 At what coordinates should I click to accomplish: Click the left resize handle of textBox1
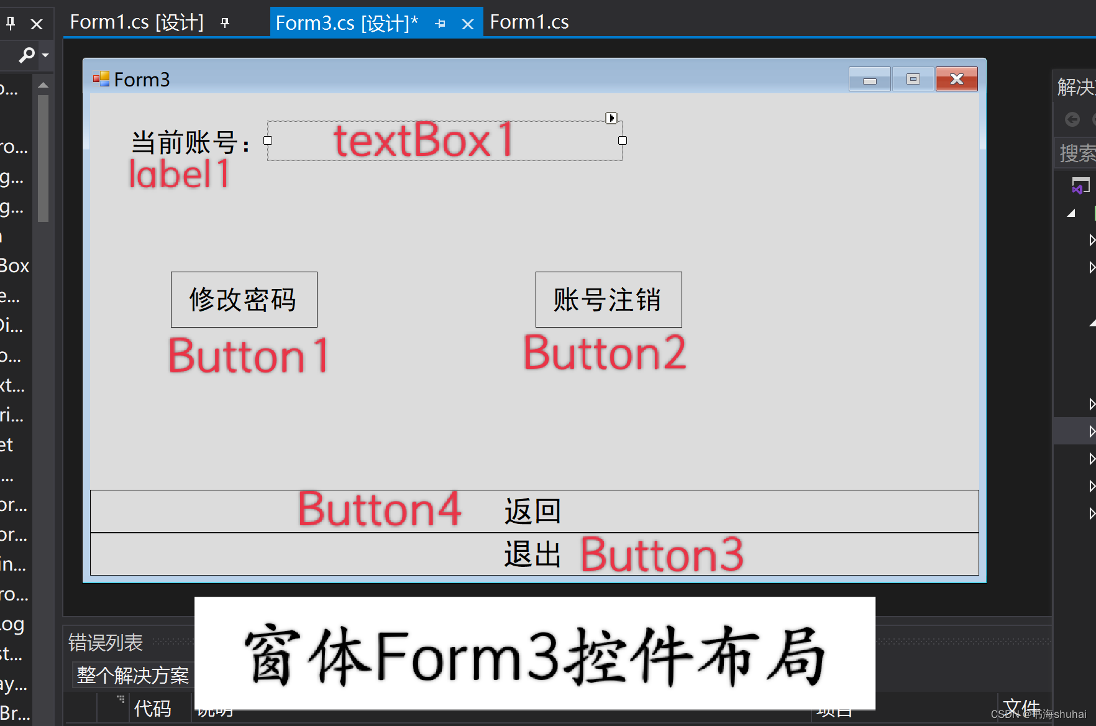(268, 140)
